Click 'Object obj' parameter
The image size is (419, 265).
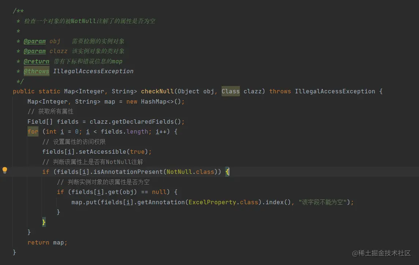click(x=196, y=92)
